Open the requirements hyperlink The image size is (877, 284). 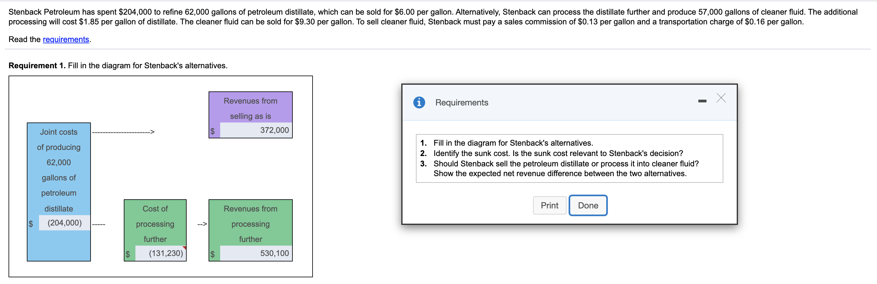coord(66,39)
